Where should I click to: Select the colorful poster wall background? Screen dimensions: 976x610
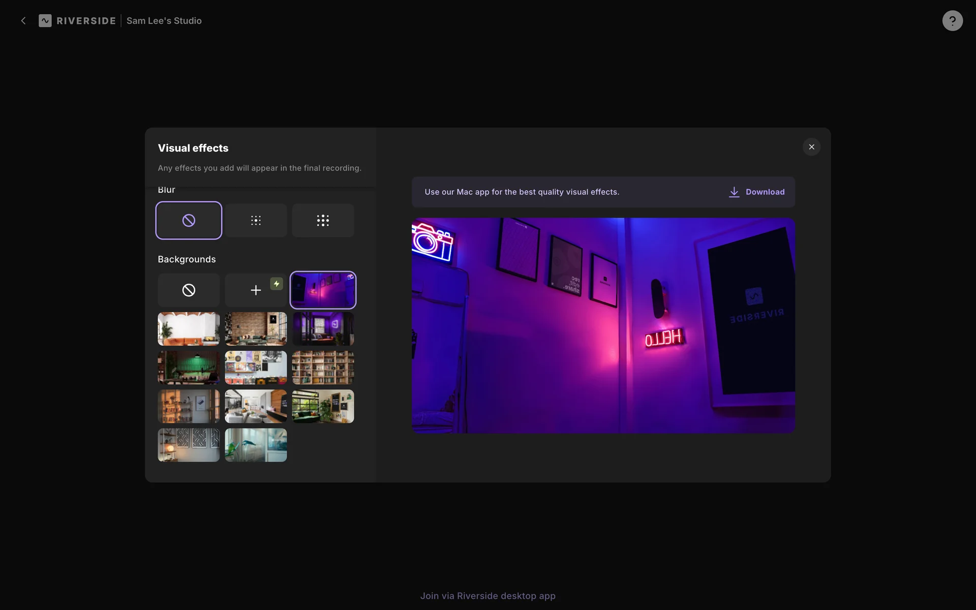pos(256,368)
